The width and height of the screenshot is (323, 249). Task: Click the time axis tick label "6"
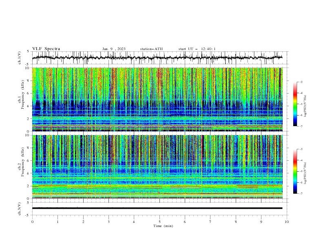pos(185,222)
